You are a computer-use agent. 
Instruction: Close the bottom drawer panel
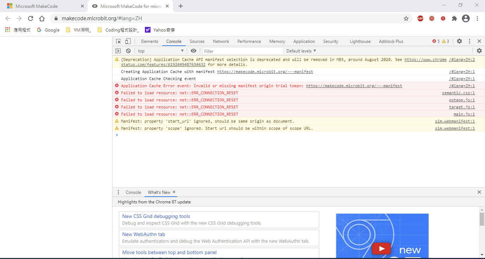(479, 192)
